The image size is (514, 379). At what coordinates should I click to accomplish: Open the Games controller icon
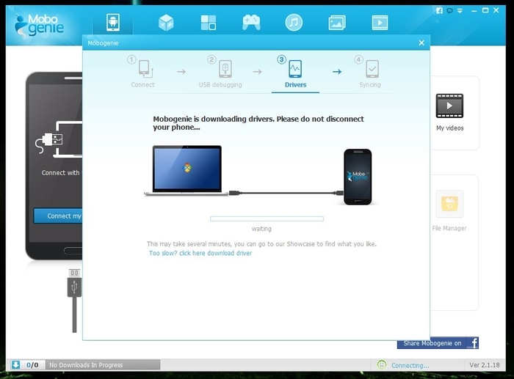coord(251,23)
